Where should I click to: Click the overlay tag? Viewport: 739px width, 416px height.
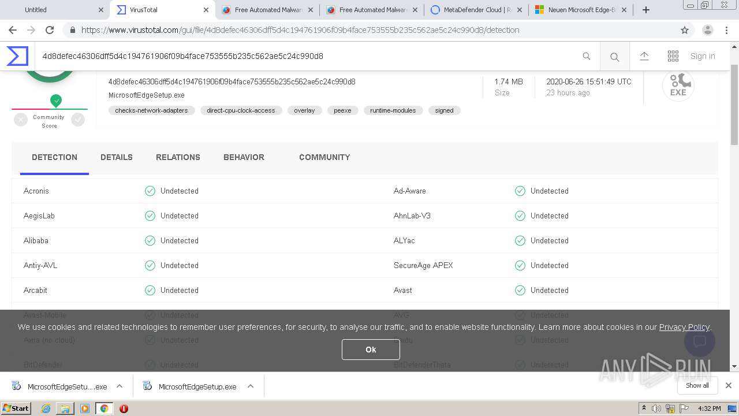point(304,110)
